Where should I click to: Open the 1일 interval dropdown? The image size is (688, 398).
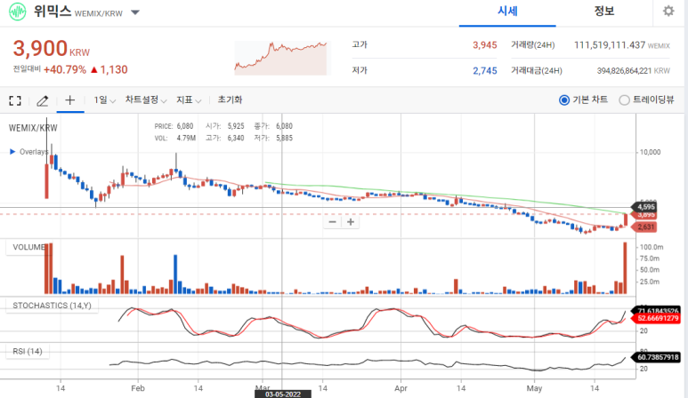[x=104, y=100]
